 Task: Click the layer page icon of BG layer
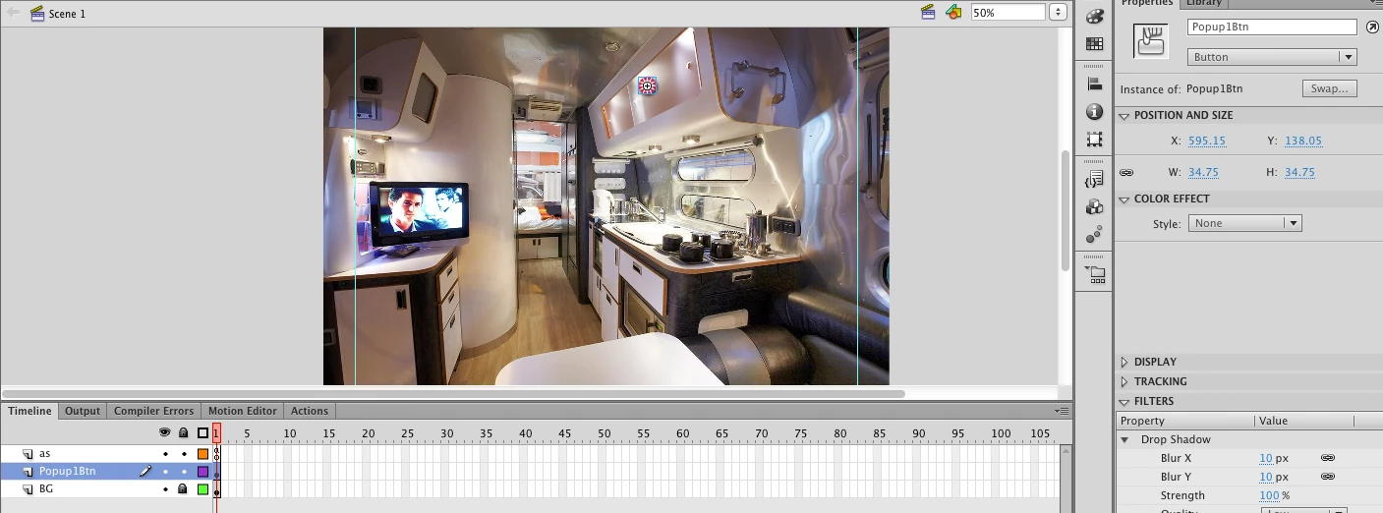(28, 489)
